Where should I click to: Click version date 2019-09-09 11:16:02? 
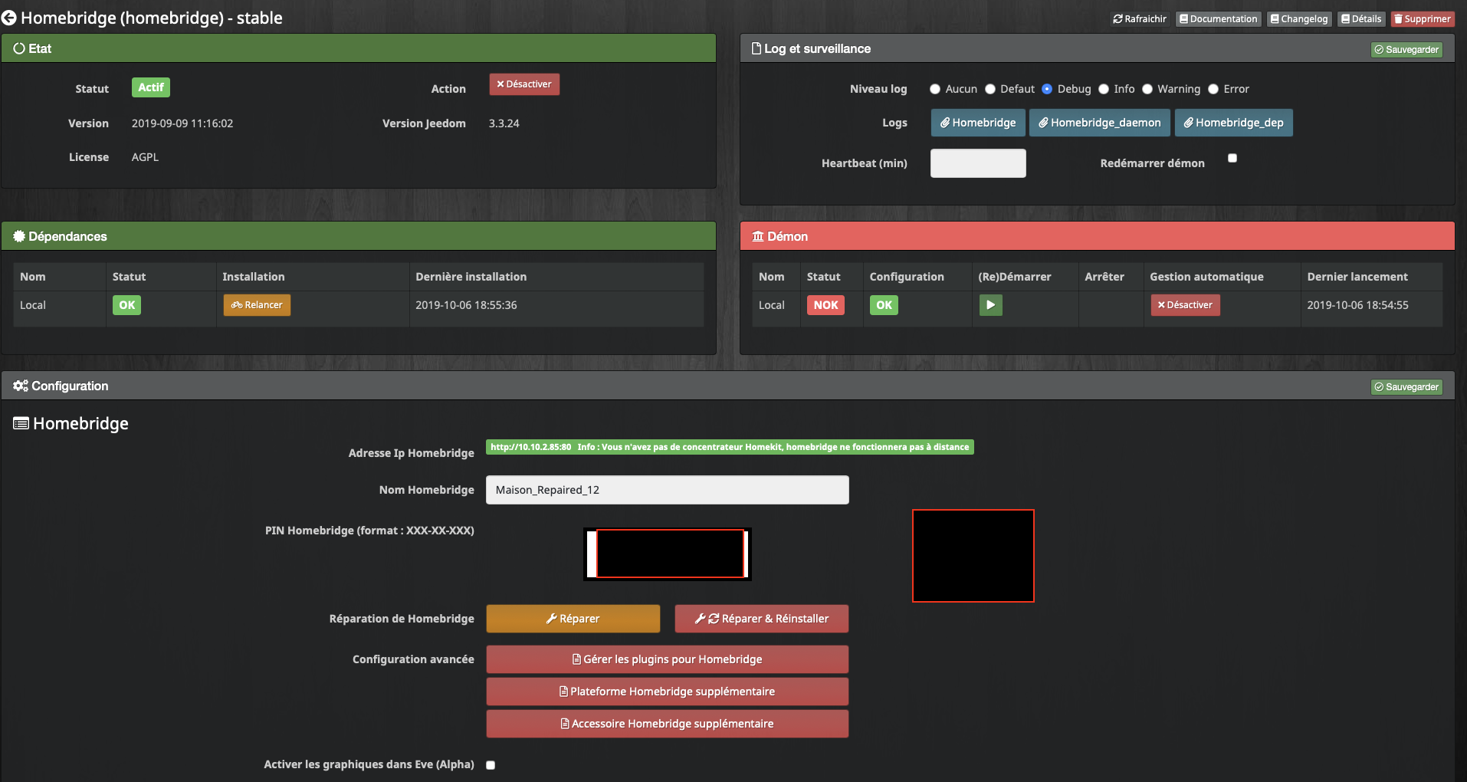[182, 123]
